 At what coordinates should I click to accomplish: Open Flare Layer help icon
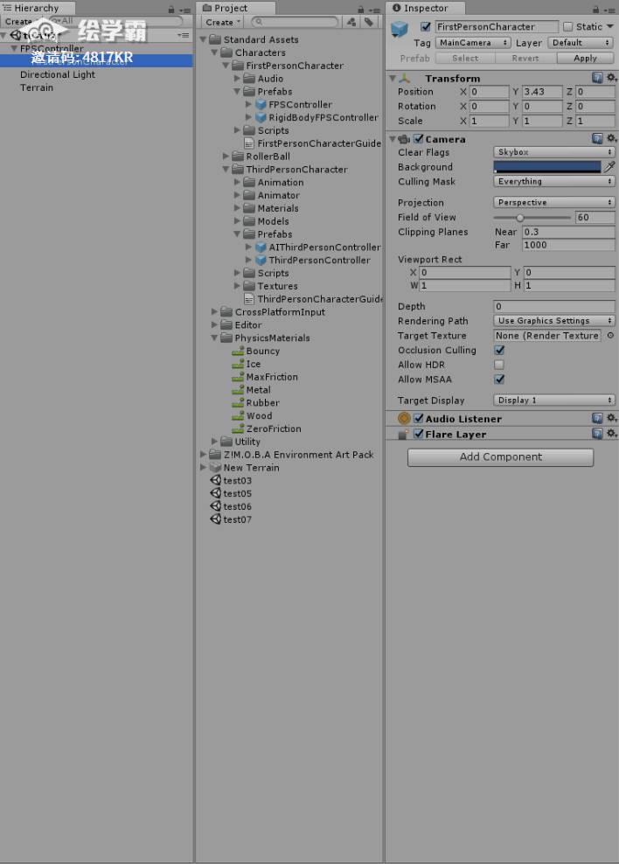tap(597, 434)
